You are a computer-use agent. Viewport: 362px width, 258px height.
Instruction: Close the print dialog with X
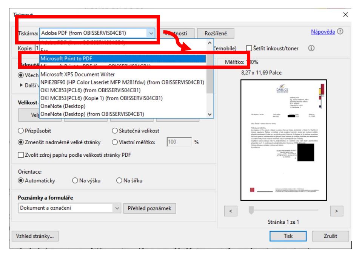(x=345, y=15)
